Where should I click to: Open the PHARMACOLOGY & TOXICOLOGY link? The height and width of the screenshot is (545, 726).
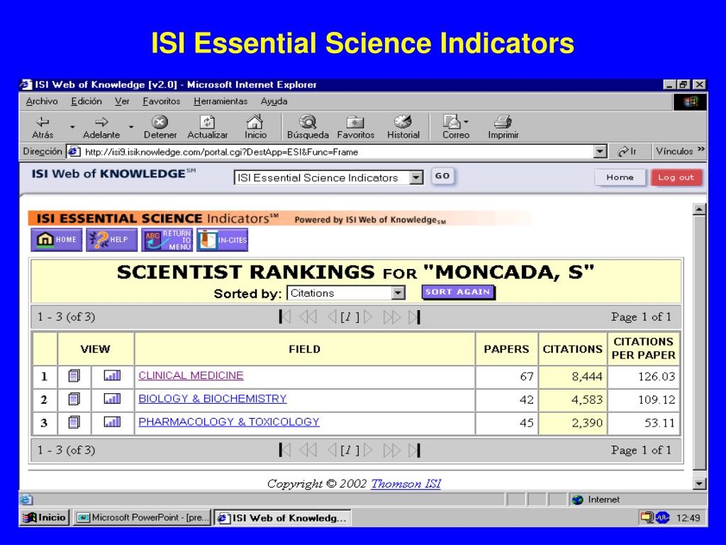tap(229, 422)
